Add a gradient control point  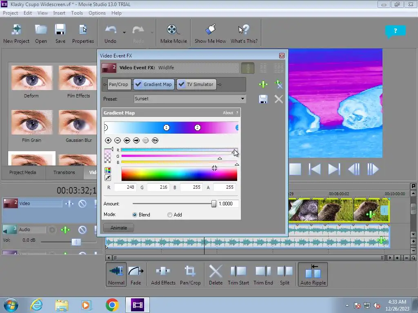[108, 140]
